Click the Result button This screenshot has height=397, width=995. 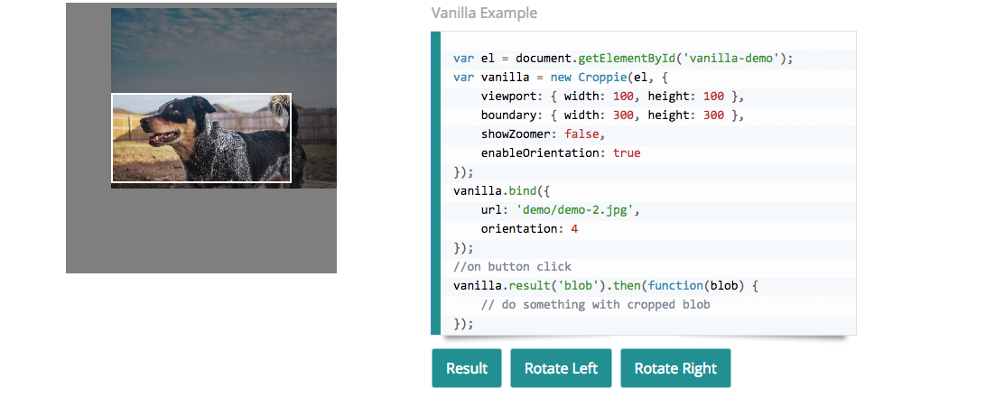(467, 368)
